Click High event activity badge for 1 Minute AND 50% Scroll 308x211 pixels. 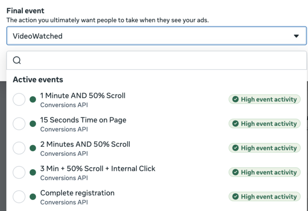pos(264,99)
